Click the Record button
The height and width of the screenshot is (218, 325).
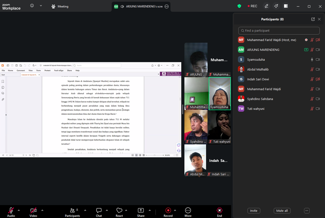click(168, 212)
